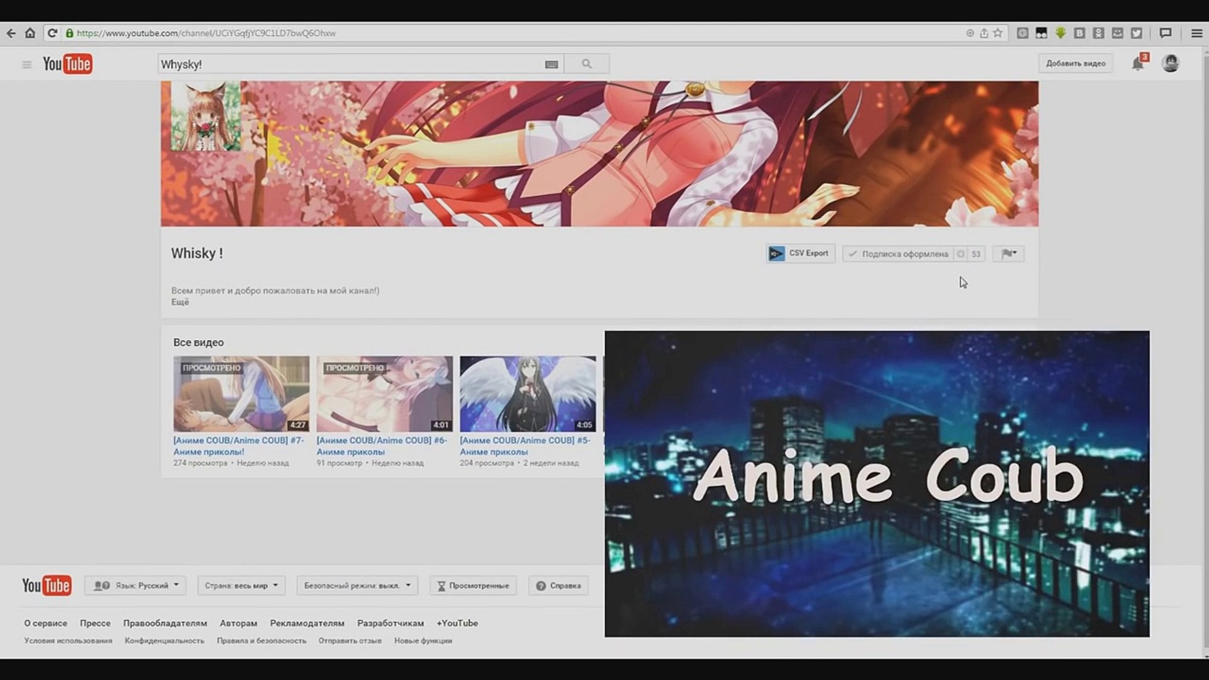The image size is (1209, 680).
Task: Click the Добавить видео button
Action: click(1075, 64)
